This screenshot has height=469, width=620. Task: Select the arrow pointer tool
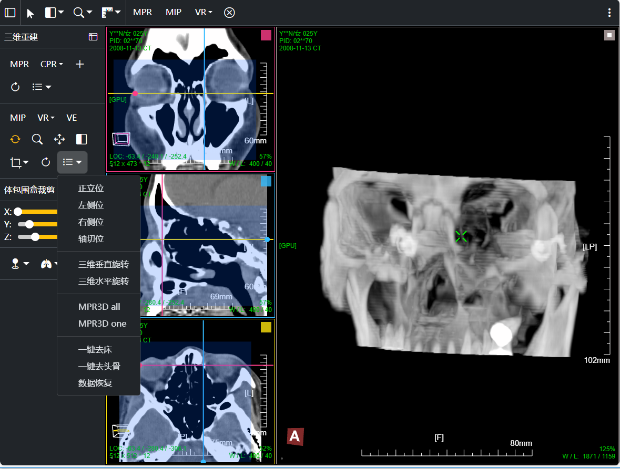coord(30,13)
